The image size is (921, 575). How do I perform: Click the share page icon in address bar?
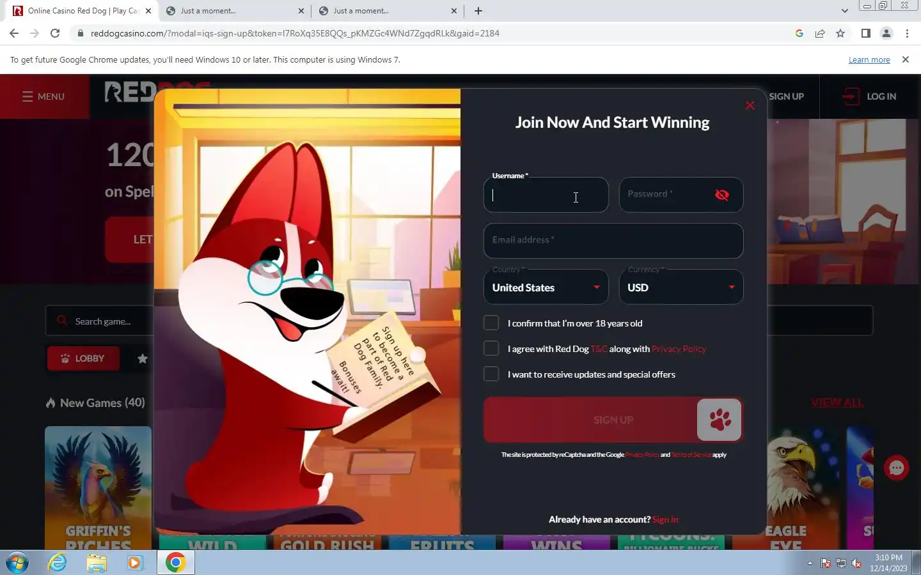point(820,33)
